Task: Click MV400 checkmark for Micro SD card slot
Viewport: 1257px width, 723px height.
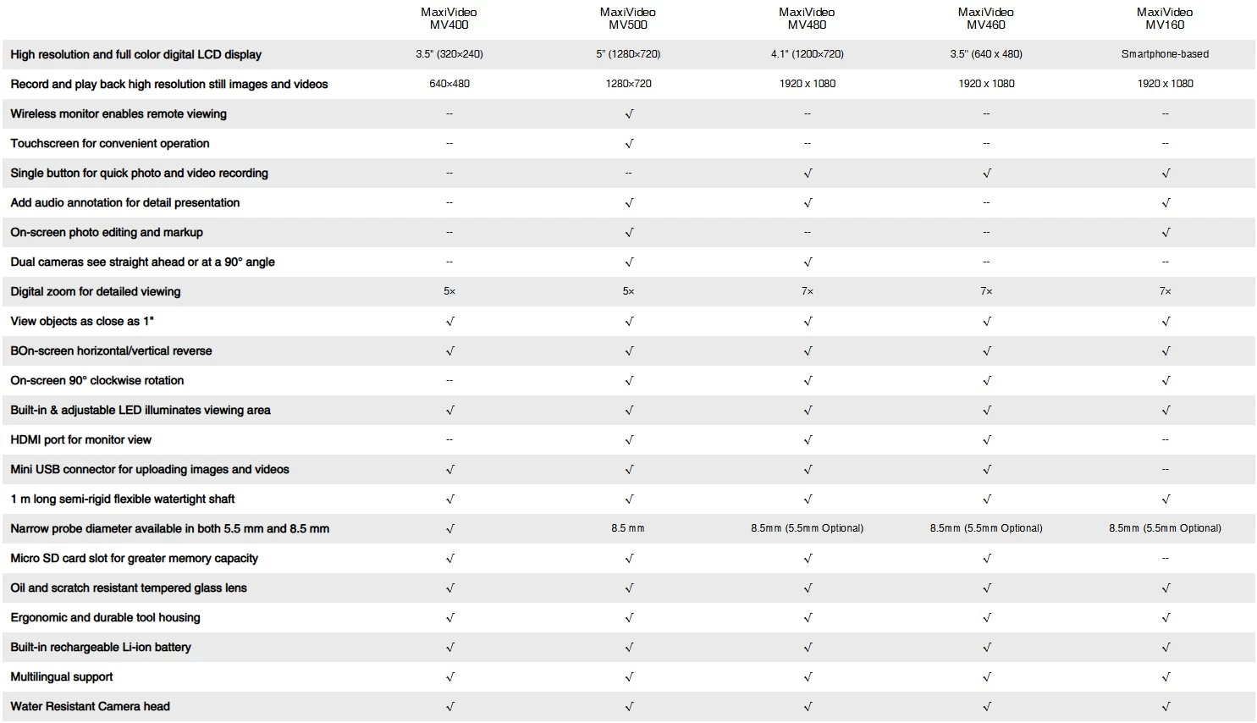Action: (449, 559)
